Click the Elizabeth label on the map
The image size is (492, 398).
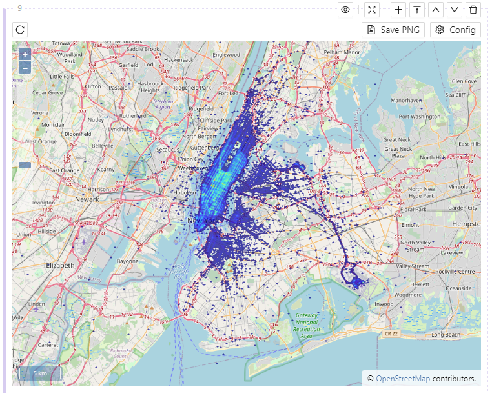[60, 265]
